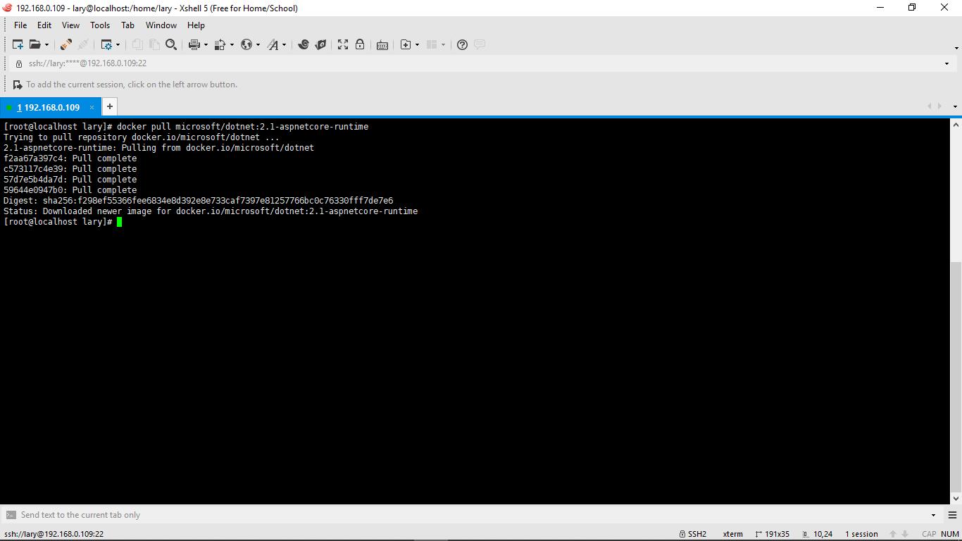Open the Window menu
962x541 pixels.
[161, 25]
